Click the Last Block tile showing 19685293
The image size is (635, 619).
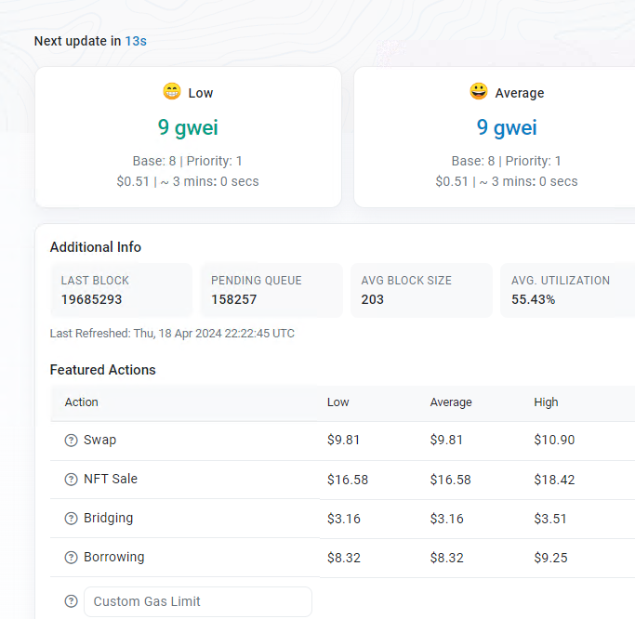point(121,290)
